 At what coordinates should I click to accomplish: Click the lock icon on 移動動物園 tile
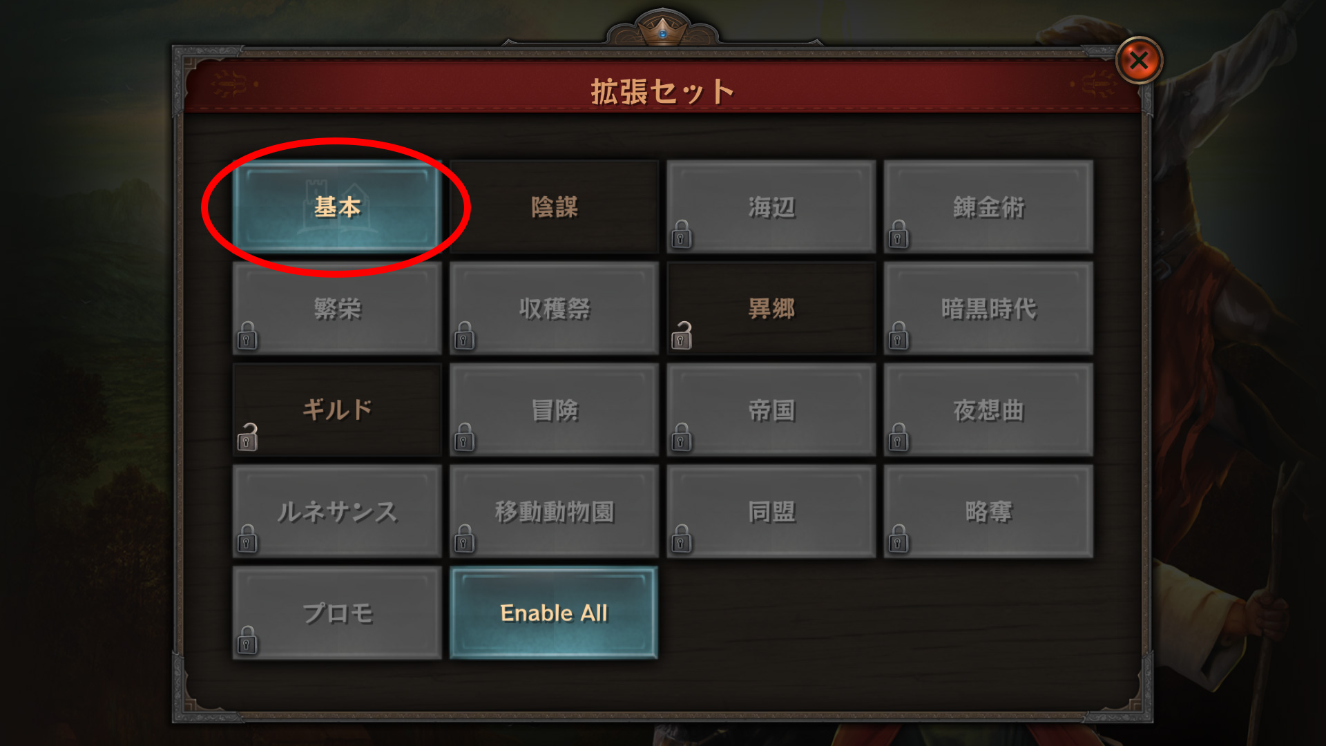point(464,539)
